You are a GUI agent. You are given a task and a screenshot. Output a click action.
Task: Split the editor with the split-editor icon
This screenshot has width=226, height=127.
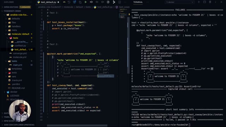coord(119,2)
